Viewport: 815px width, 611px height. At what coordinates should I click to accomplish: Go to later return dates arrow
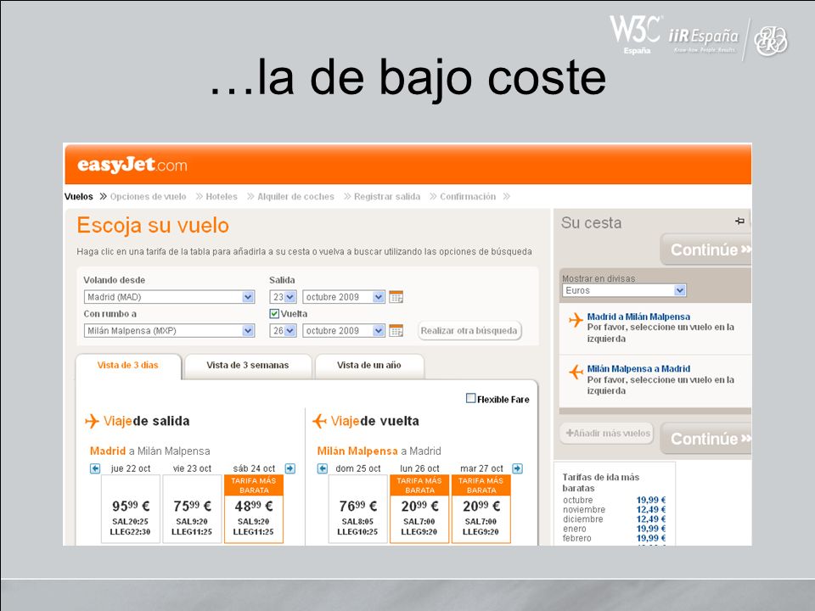pos(517,468)
